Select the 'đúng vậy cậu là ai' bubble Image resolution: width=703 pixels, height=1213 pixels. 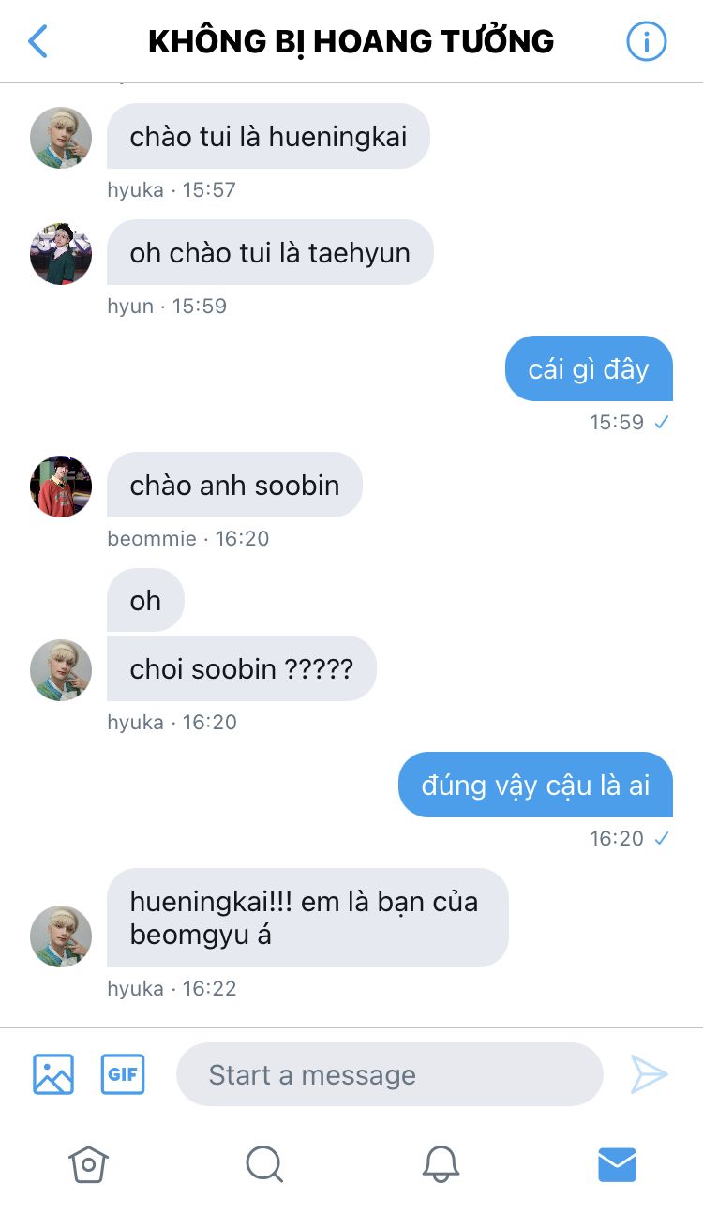[x=535, y=785]
